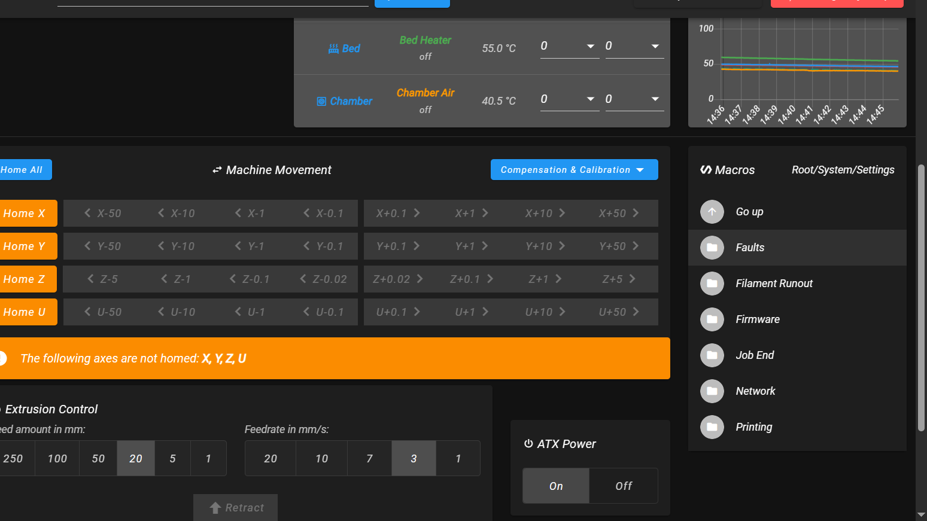Click the Home U button
Screen dimensions: 927x521
tap(28, 312)
